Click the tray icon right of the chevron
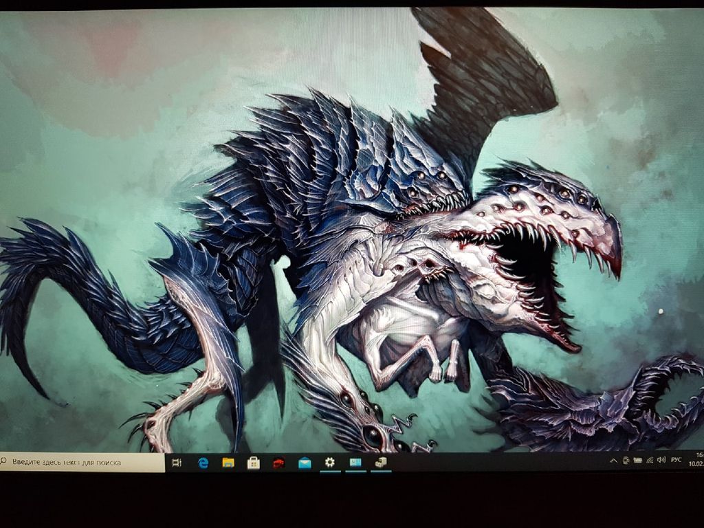Viewport: 704px width, 528px height. [x=626, y=459]
